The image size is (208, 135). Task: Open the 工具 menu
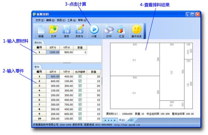(71, 20)
